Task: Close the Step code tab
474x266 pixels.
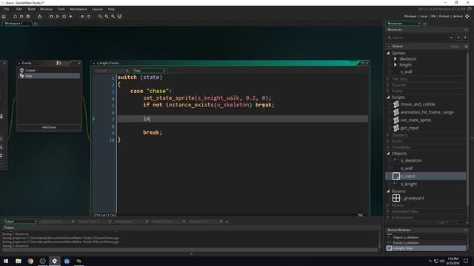Action: pyautogui.click(x=164, y=71)
